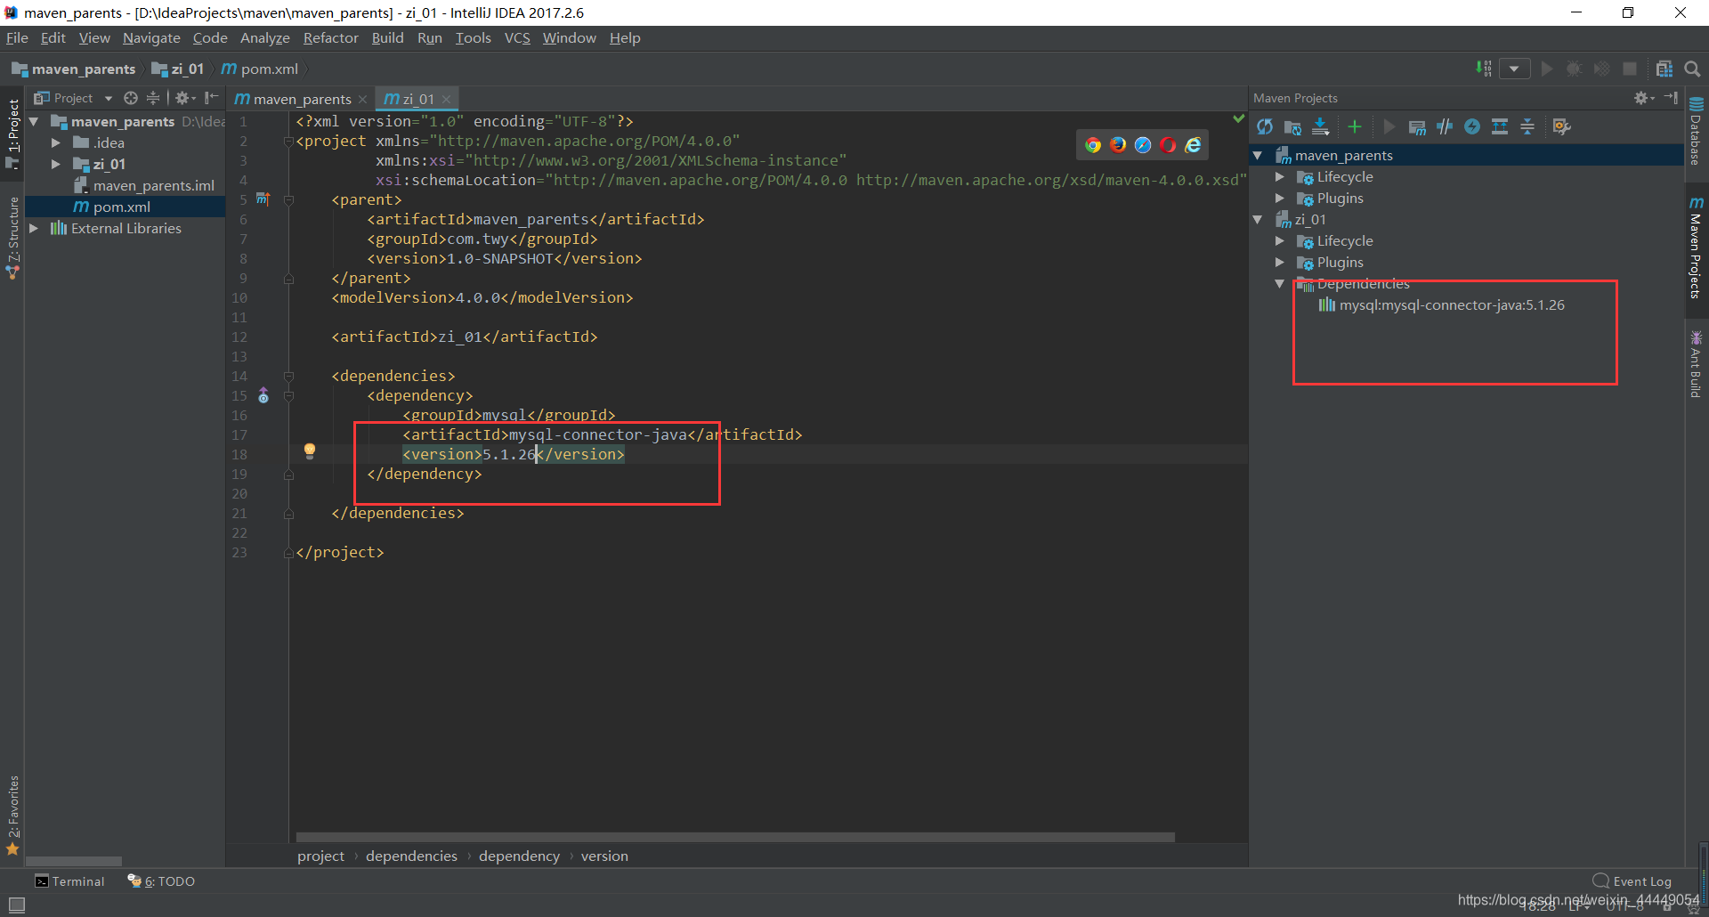Image resolution: width=1709 pixels, height=917 pixels.
Task: Open Project panel gear settings
Action: [184, 98]
